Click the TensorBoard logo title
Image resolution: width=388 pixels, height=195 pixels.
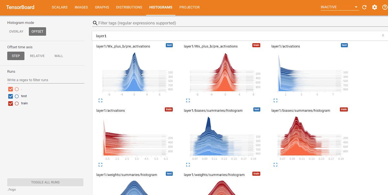click(20, 7)
